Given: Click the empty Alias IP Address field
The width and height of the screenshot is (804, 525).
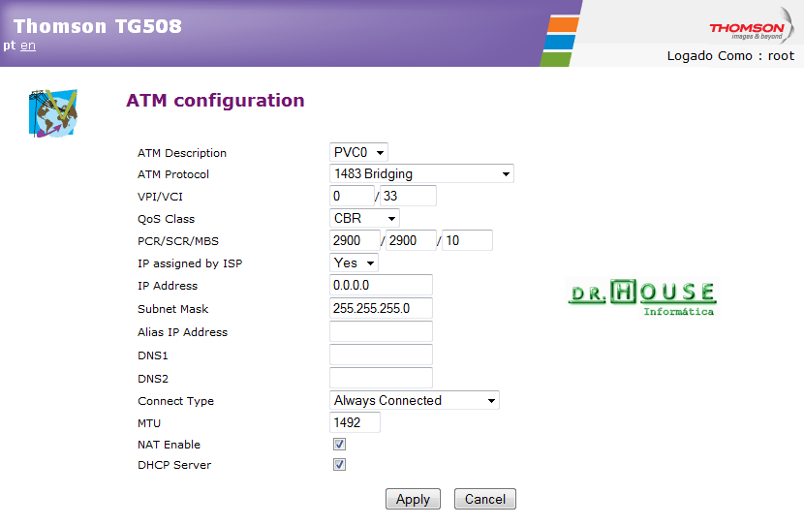Looking at the screenshot, I should tap(381, 331).
